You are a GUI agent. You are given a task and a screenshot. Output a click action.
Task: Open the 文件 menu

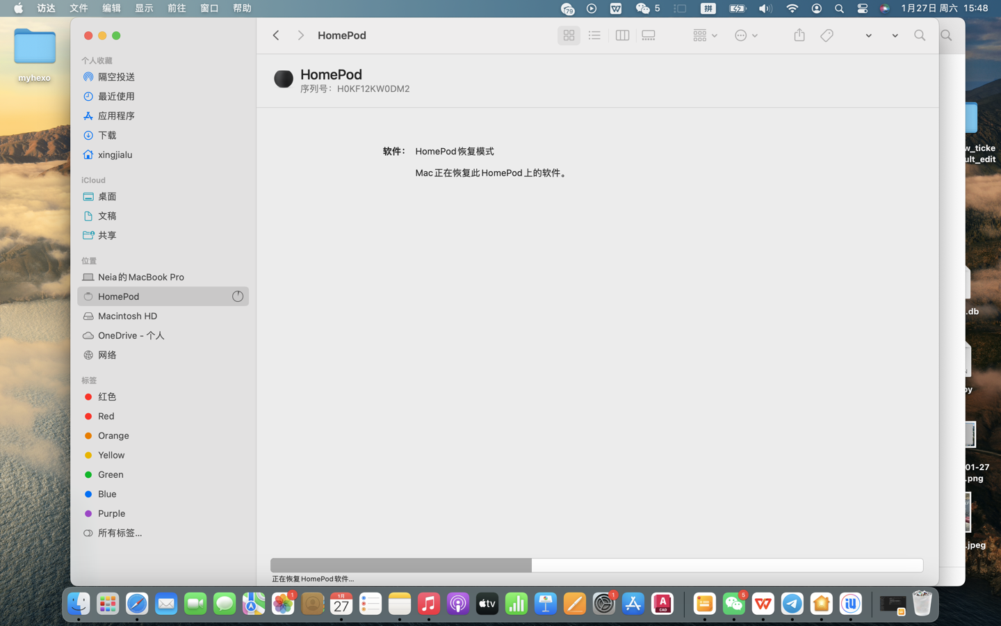click(79, 8)
